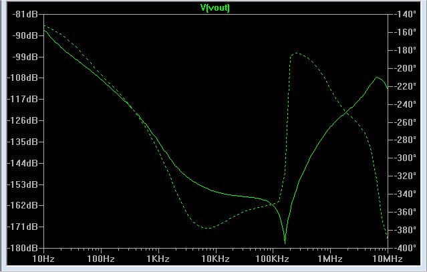
Task: Click the -180dB magnitude axis label
Action: (x=22, y=248)
